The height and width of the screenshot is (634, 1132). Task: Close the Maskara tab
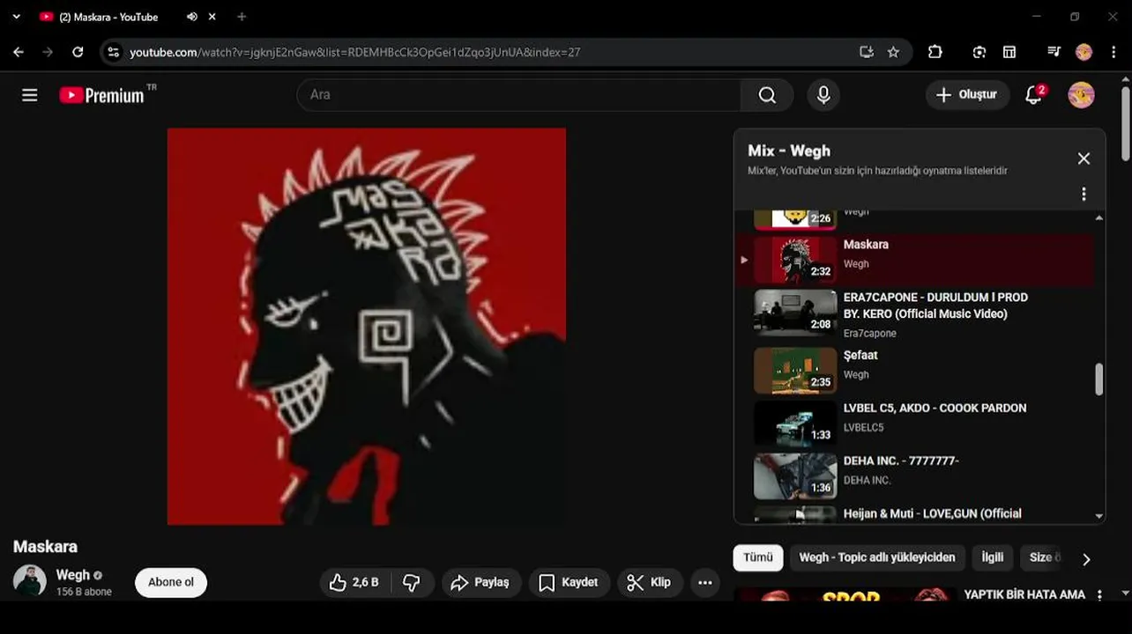click(212, 17)
